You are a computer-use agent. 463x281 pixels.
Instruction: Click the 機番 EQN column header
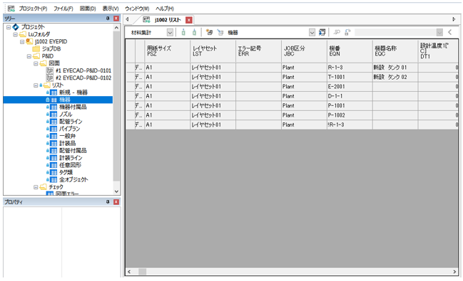tap(350, 51)
